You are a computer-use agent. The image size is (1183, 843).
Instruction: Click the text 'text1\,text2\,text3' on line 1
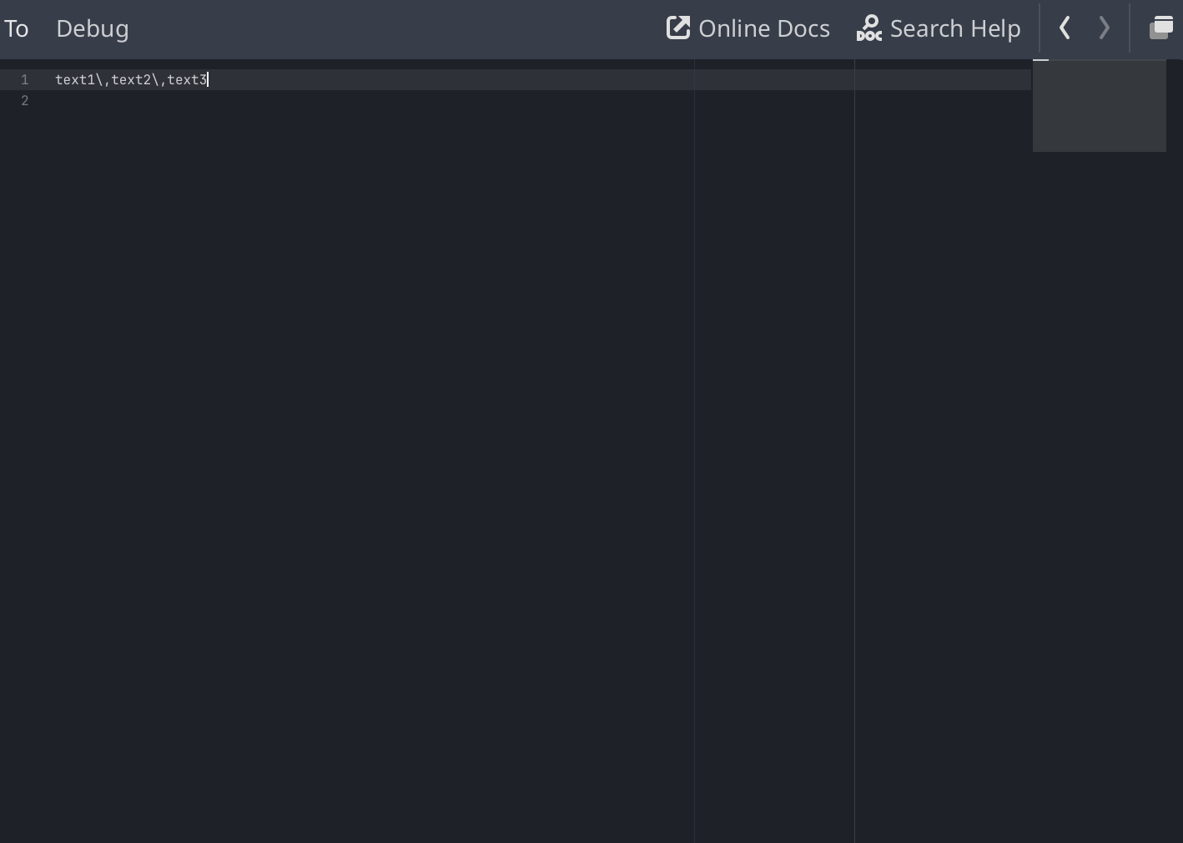coord(131,80)
